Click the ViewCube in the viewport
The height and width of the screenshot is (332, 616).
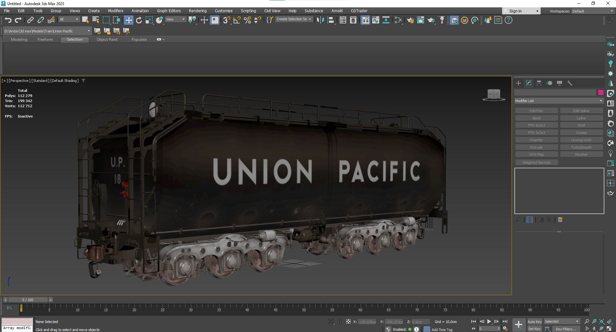(494, 94)
